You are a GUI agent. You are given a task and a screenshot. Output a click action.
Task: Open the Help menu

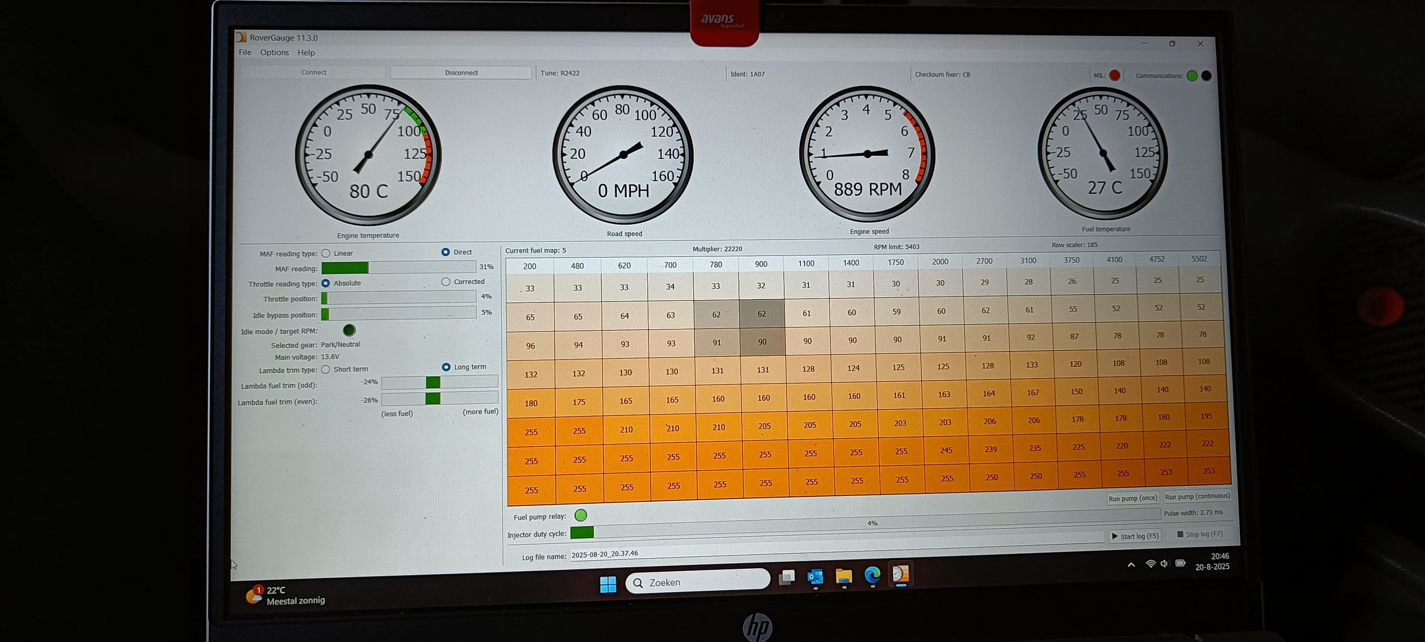click(x=306, y=52)
